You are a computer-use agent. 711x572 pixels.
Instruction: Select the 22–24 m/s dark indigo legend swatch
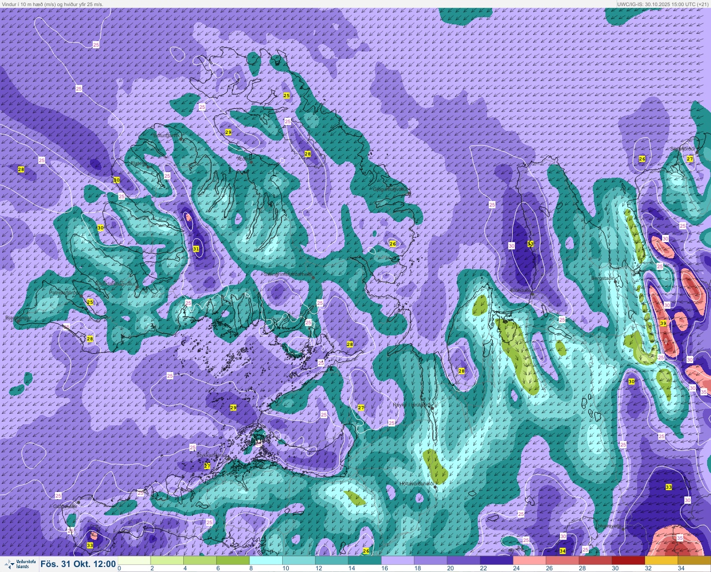[497, 560]
